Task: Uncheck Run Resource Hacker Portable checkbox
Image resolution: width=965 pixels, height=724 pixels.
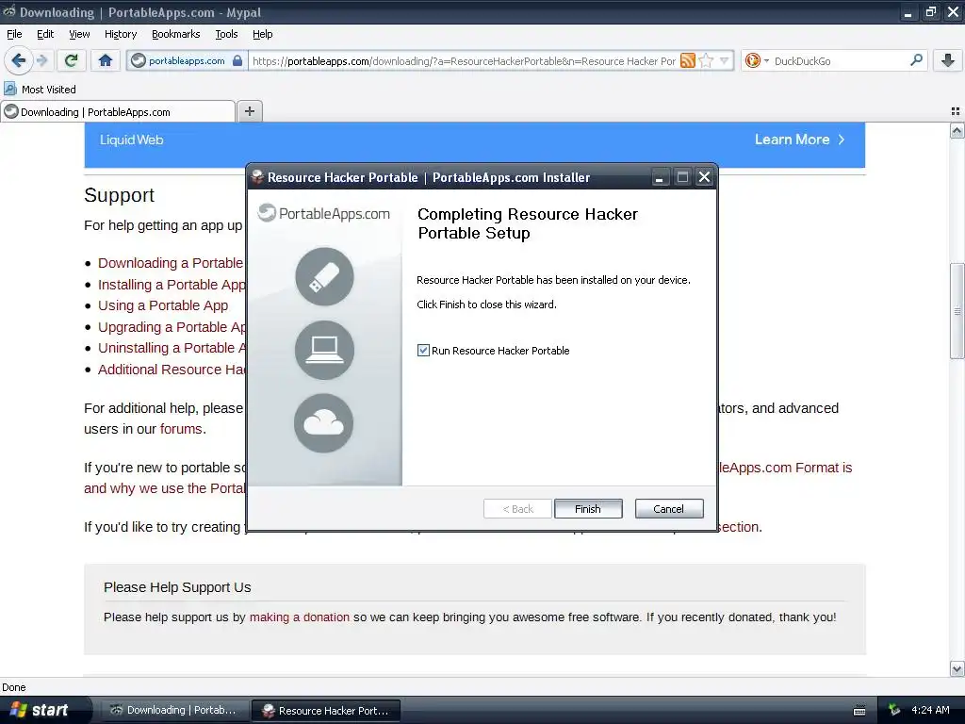Action: tap(423, 351)
